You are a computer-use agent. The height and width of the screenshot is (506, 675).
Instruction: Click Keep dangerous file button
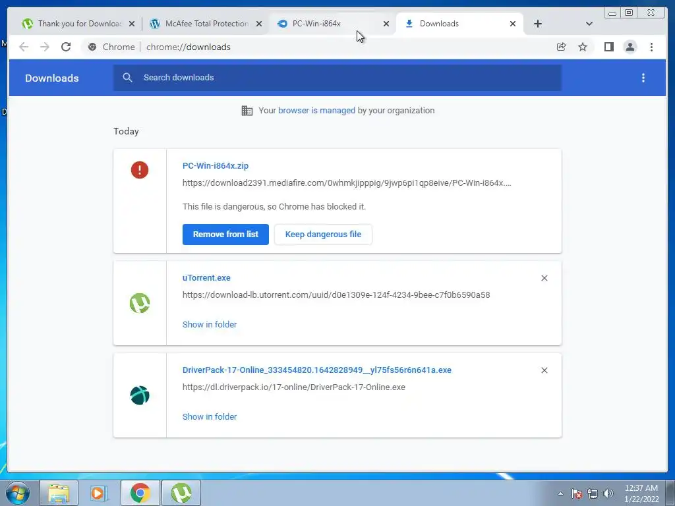[323, 235]
